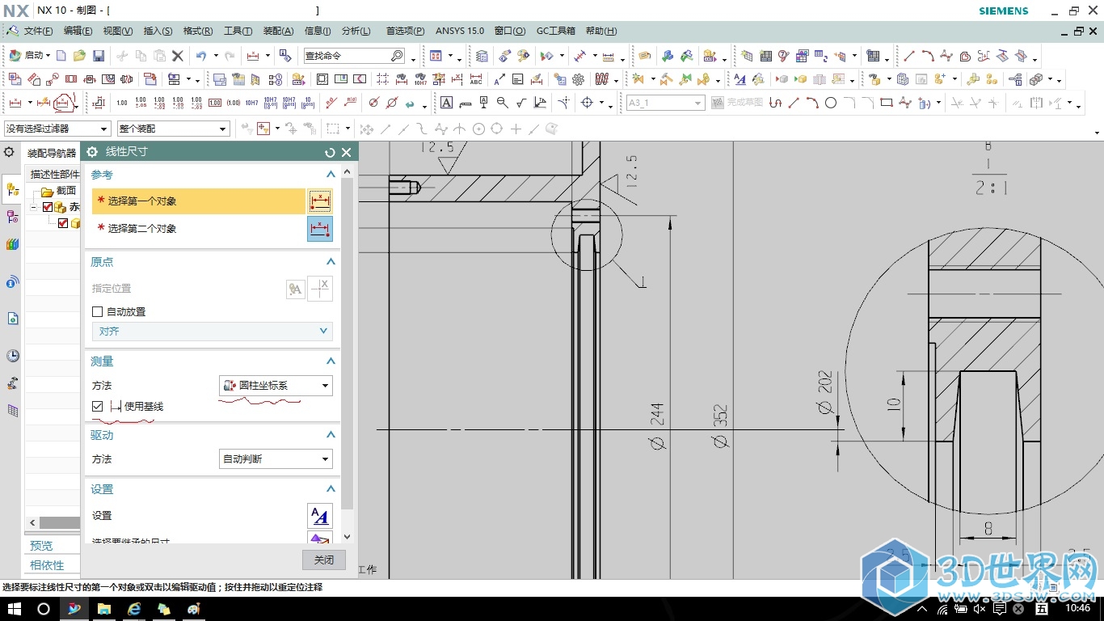Image resolution: width=1104 pixels, height=621 pixels.
Task: Open File Explorer from the taskbar
Action: (x=103, y=608)
